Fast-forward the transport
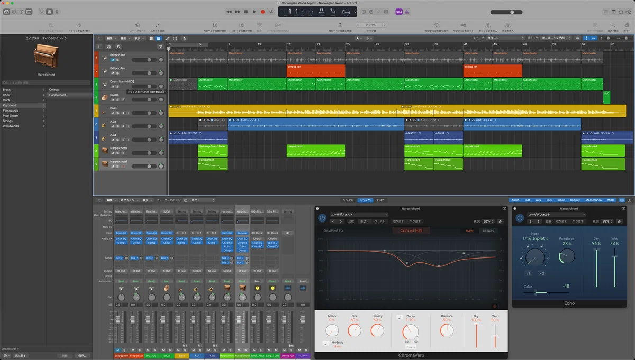635x360 pixels. pos(238,12)
